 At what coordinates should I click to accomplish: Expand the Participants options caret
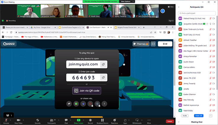[x=59, y=120]
